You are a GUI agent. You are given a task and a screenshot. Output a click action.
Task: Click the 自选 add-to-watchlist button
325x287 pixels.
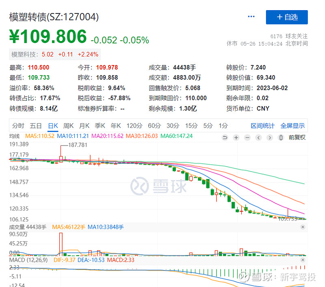(286, 17)
